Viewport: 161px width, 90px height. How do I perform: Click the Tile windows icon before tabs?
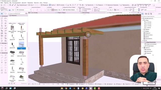pyautogui.click(x=29, y=13)
